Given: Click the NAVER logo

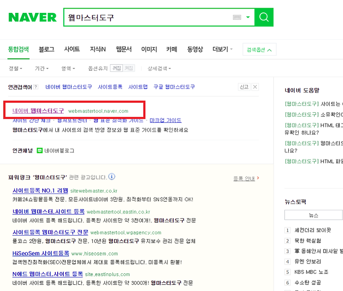Looking at the screenshot, I should pyautogui.click(x=32, y=17).
